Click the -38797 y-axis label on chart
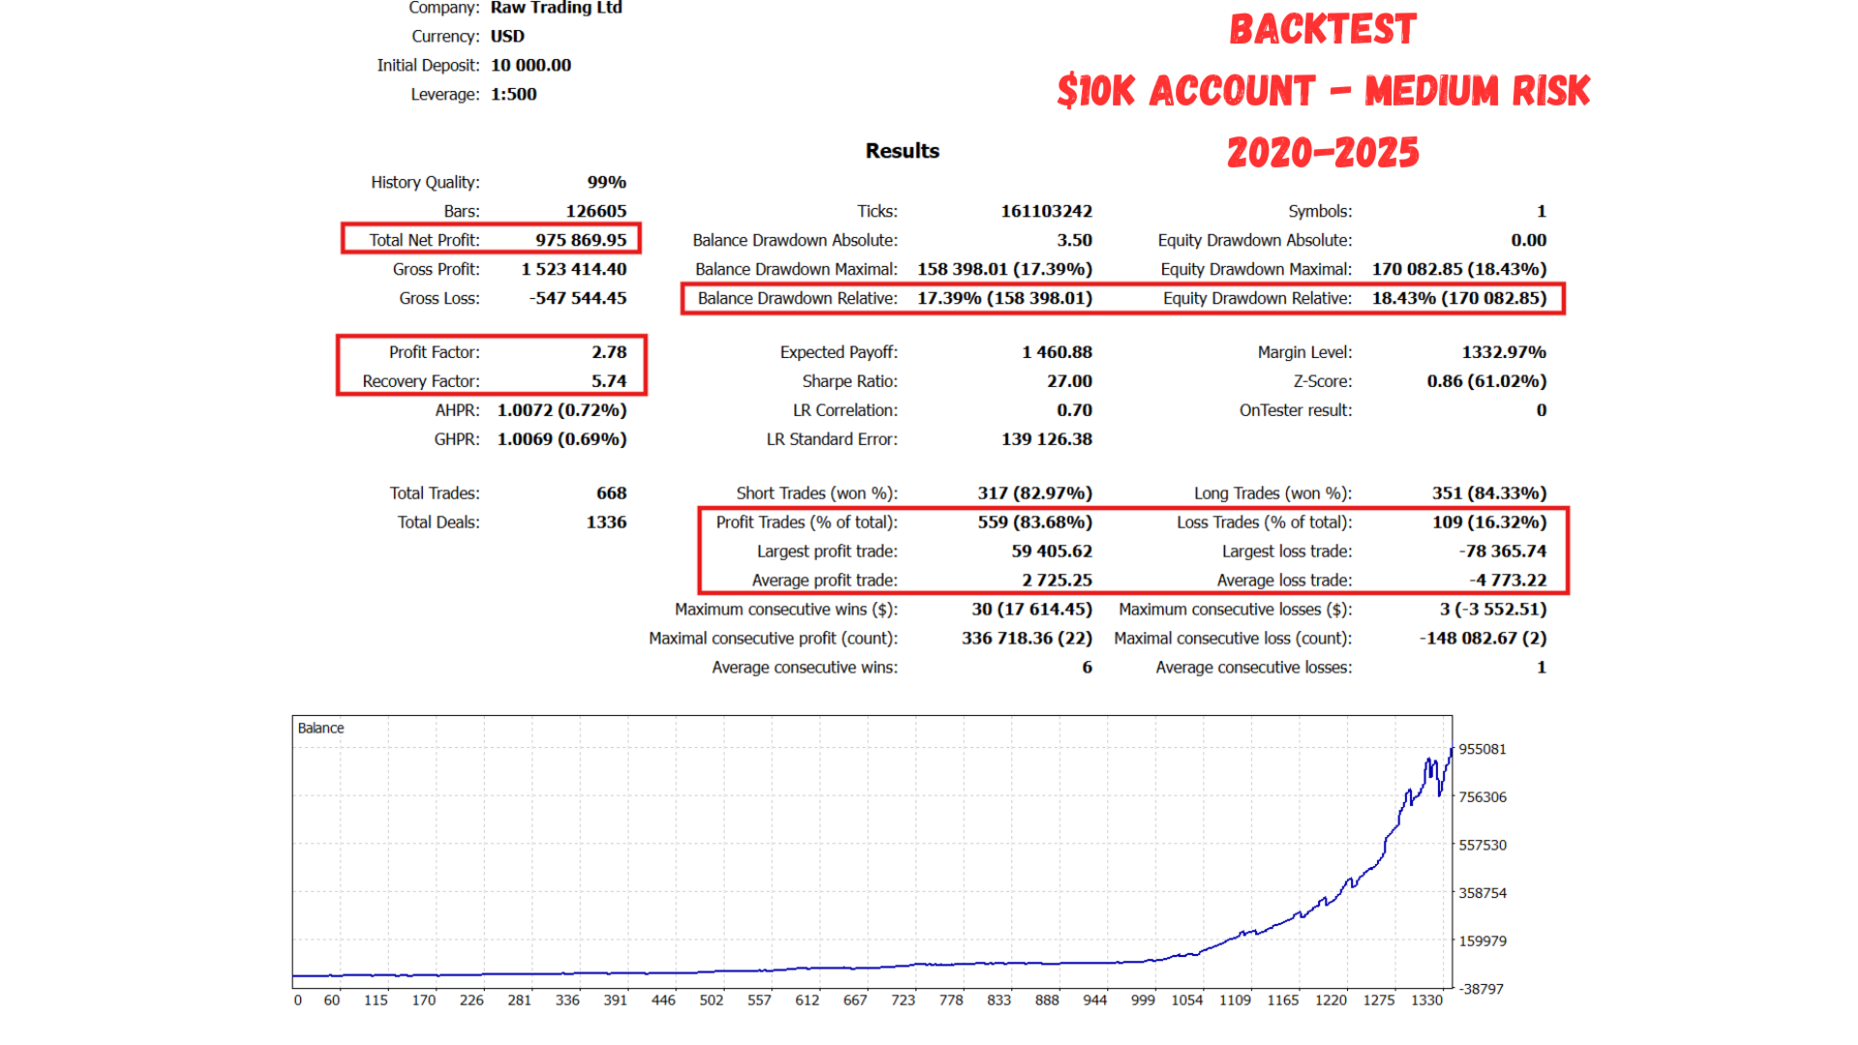1858x1045 pixels. click(x=1482, y=989)
